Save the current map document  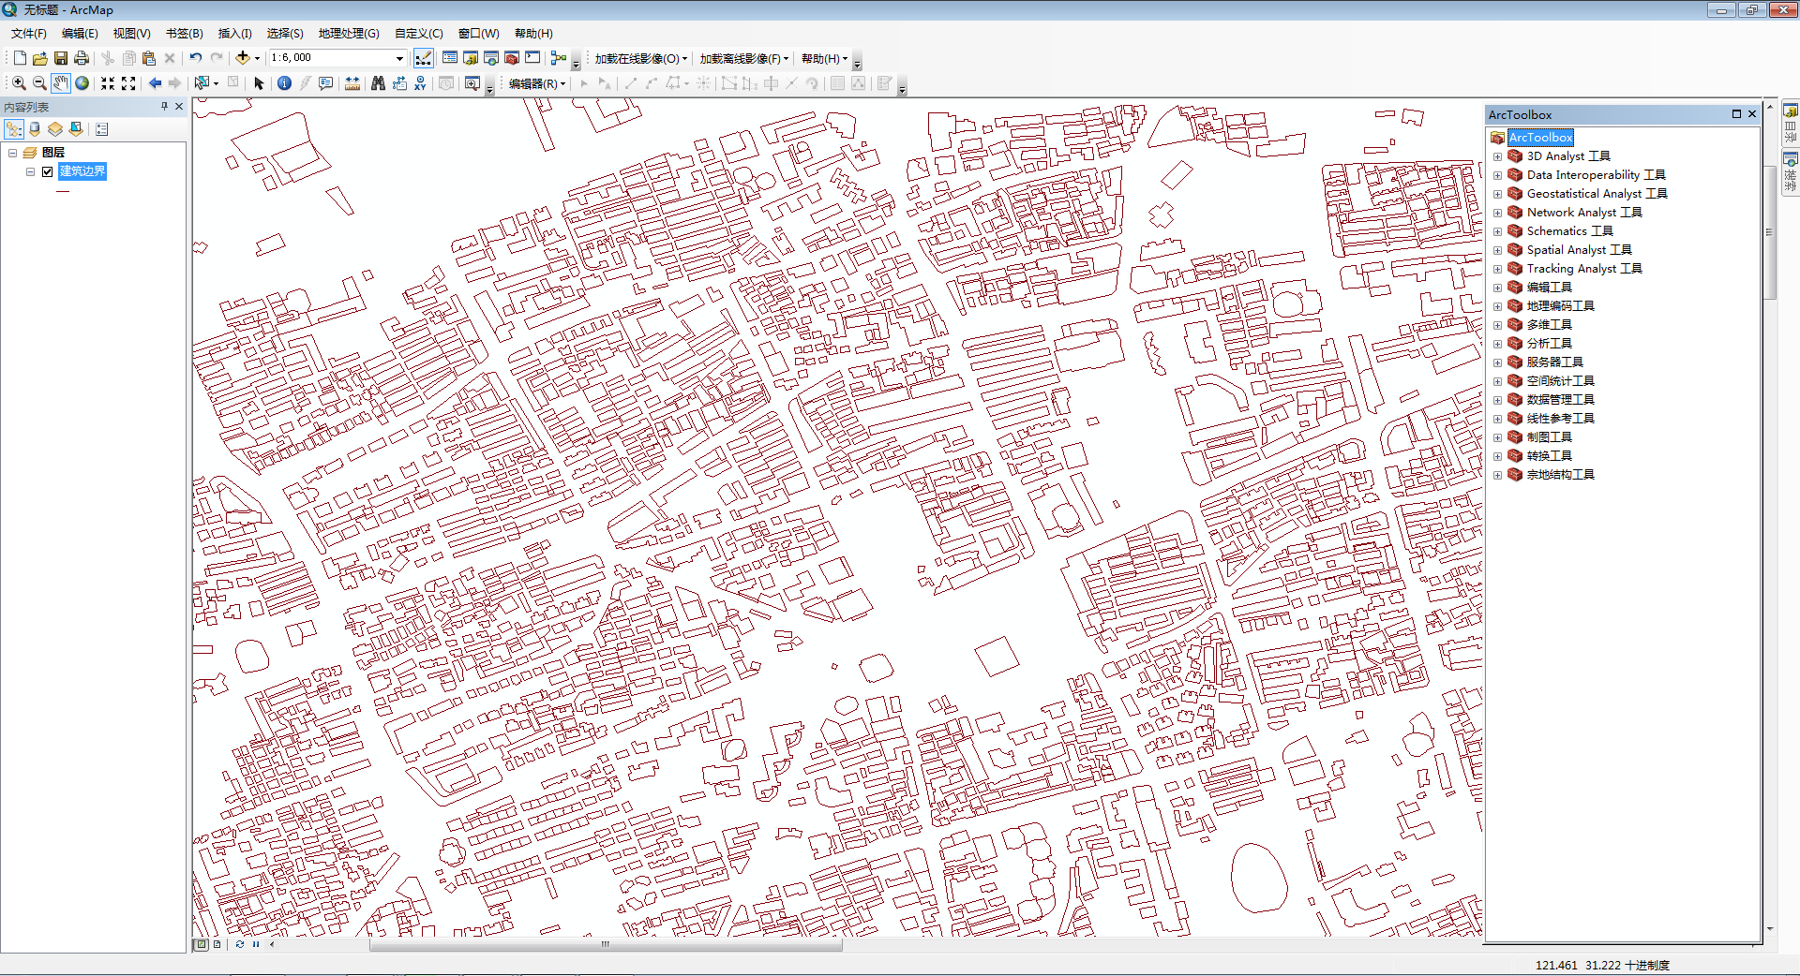(61, 58)
